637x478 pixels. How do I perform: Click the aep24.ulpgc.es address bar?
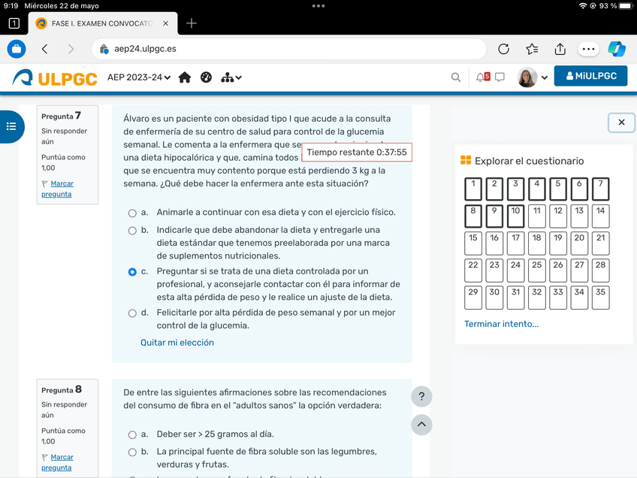tap(289, 49)
